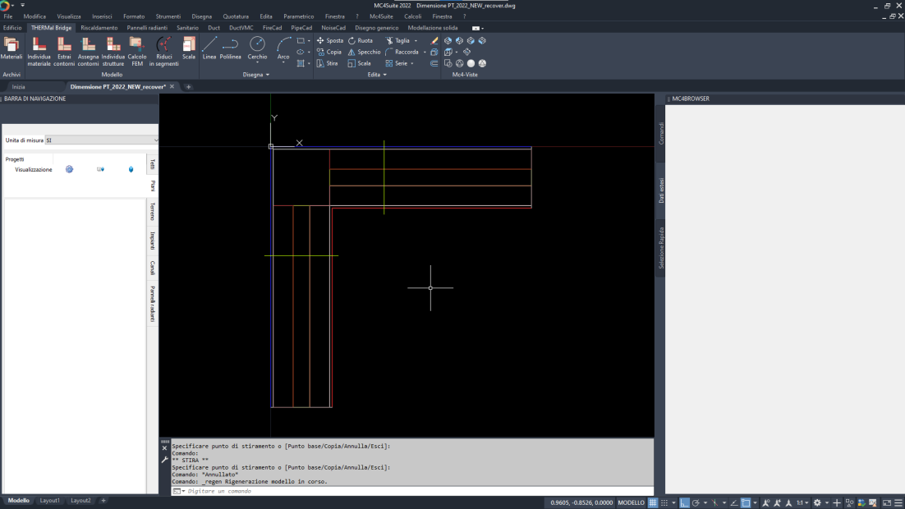Click the Stira edit command
The width and height of the screenshot is (905, 509).
(x=327, y=63)
